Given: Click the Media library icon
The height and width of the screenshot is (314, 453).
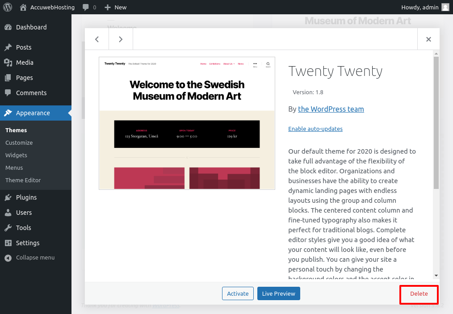Looking at the screenshot, I should (8, 63).
